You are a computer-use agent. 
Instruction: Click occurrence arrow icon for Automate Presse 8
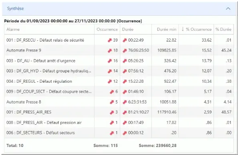click(112, 102)
